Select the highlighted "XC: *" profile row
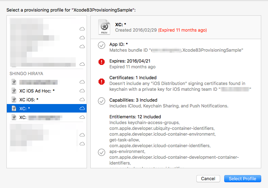The width and height of the screenshot is (268, 188). 47,108
